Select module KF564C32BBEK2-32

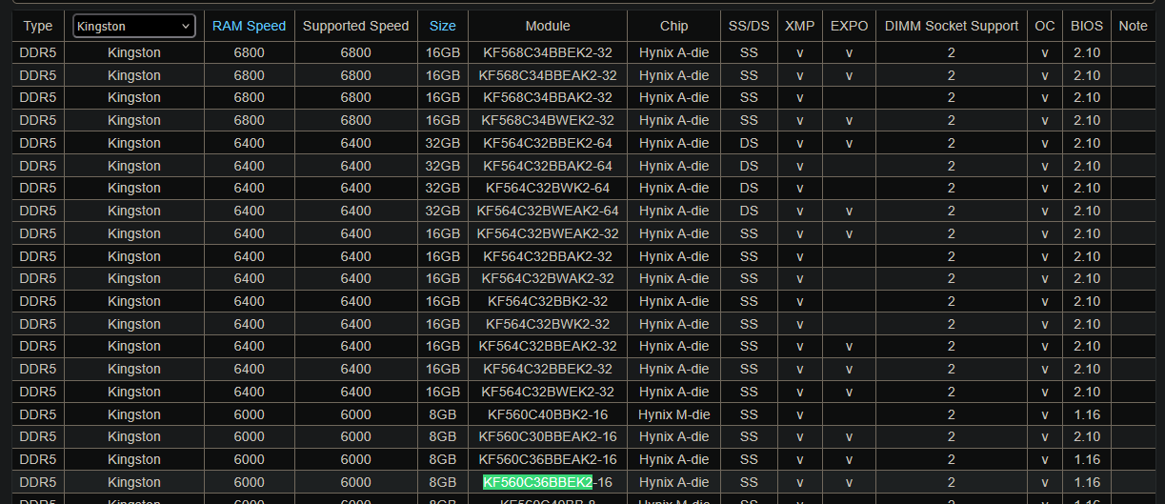click(x=548, y=369)
